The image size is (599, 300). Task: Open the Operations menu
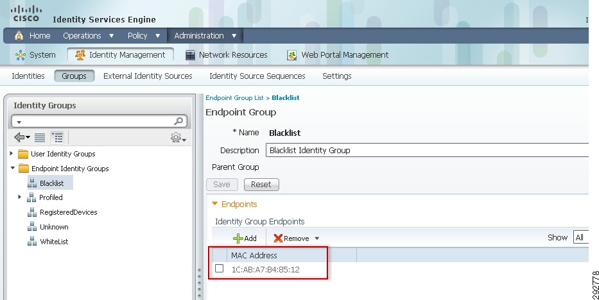click(x=82, y=36)
